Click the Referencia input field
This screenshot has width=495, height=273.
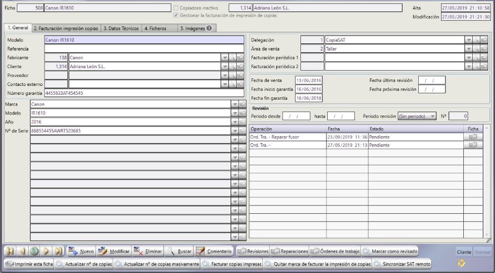pos(144,49)
